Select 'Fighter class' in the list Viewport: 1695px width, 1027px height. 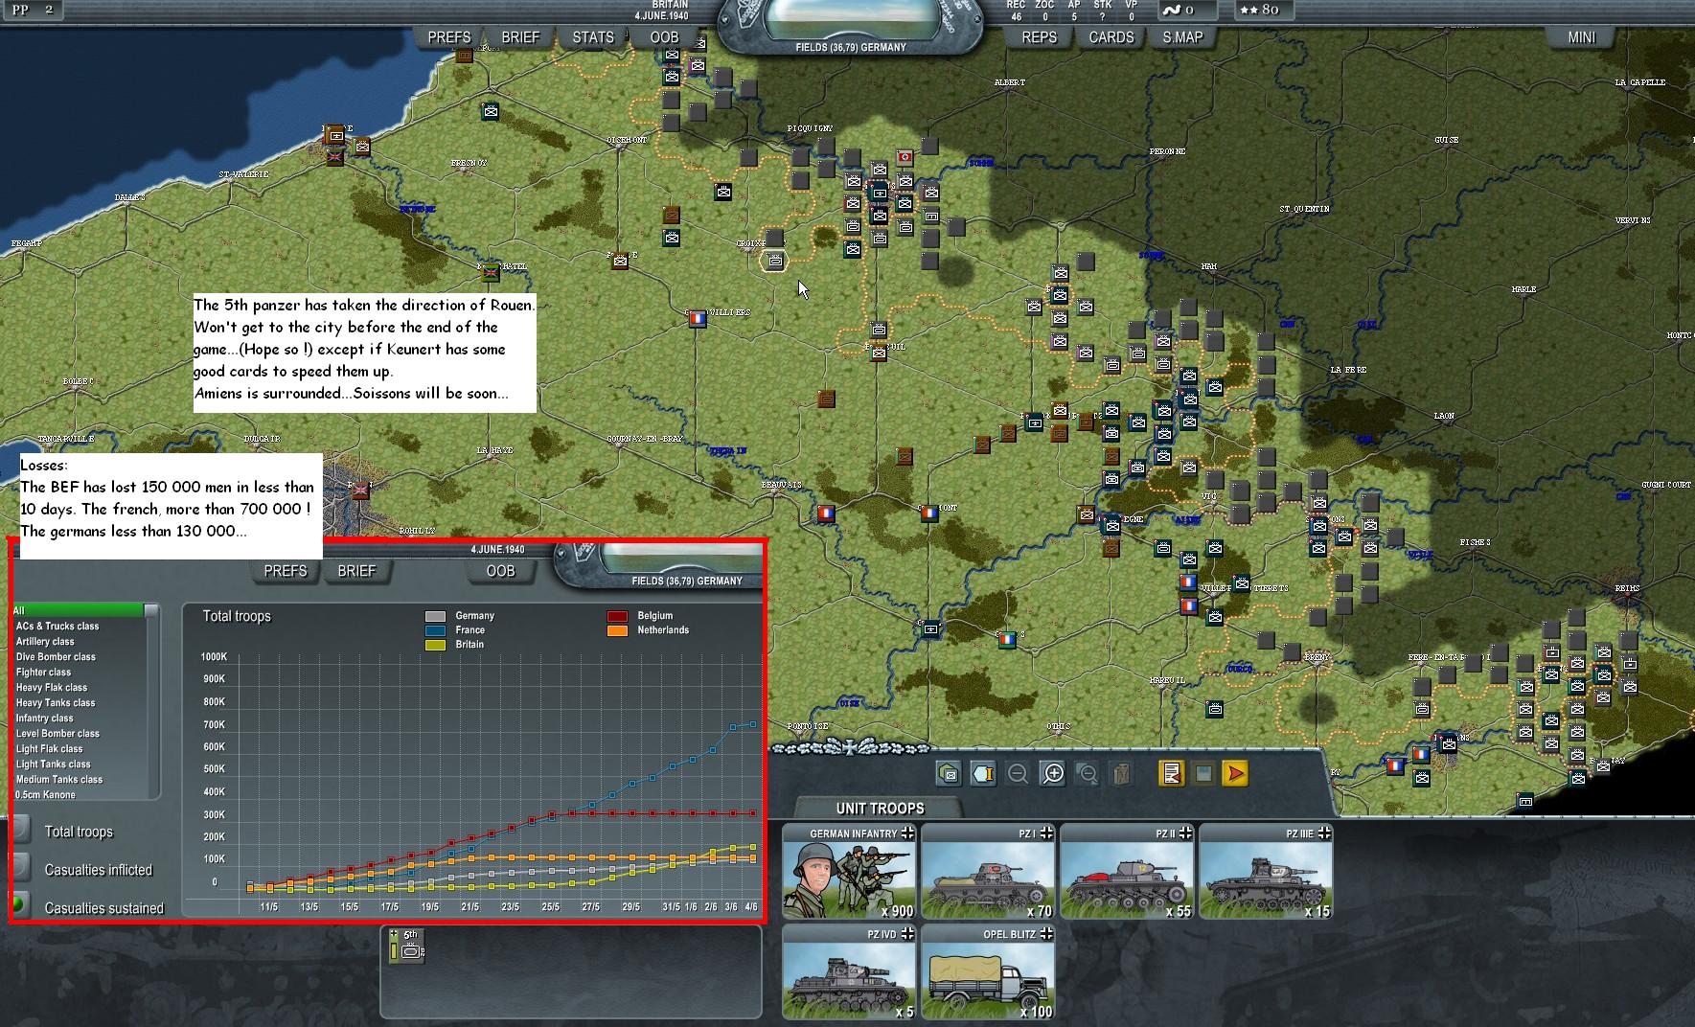point(79,672)
